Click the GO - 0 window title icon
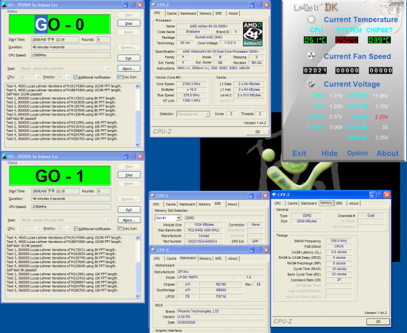The width and height of the screenshot is (407, 333). pos(4,4)
